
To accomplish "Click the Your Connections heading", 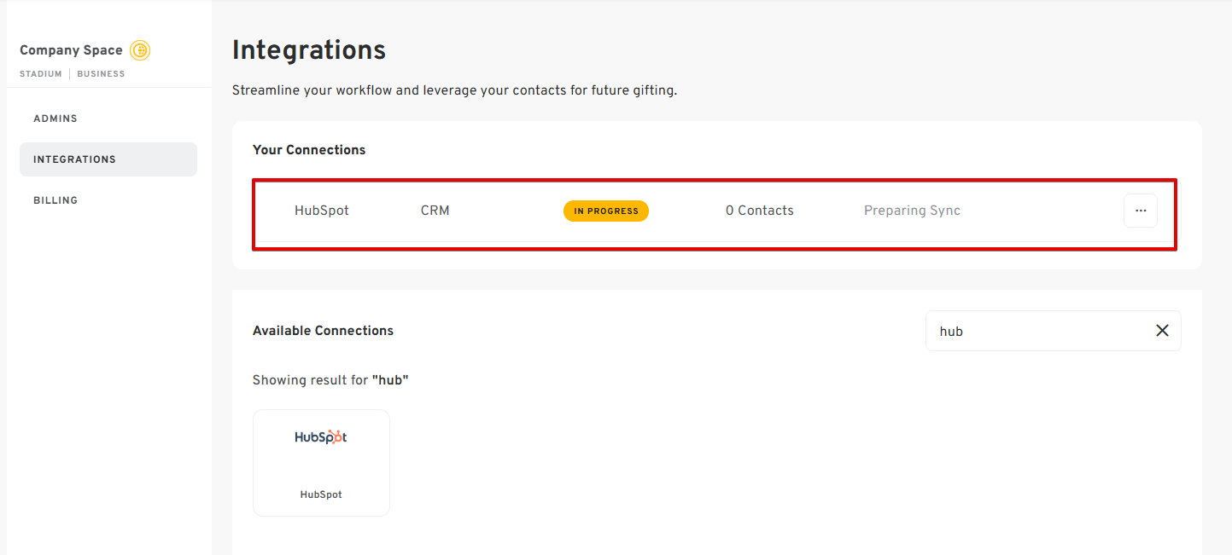I will (x=309, y=150).
